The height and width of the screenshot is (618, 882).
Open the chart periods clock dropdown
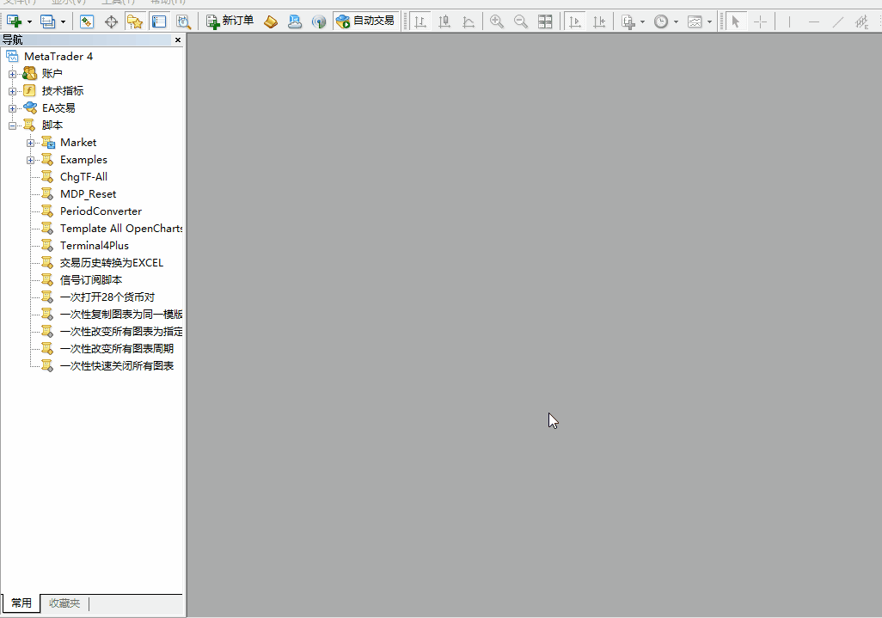point(676,21)
